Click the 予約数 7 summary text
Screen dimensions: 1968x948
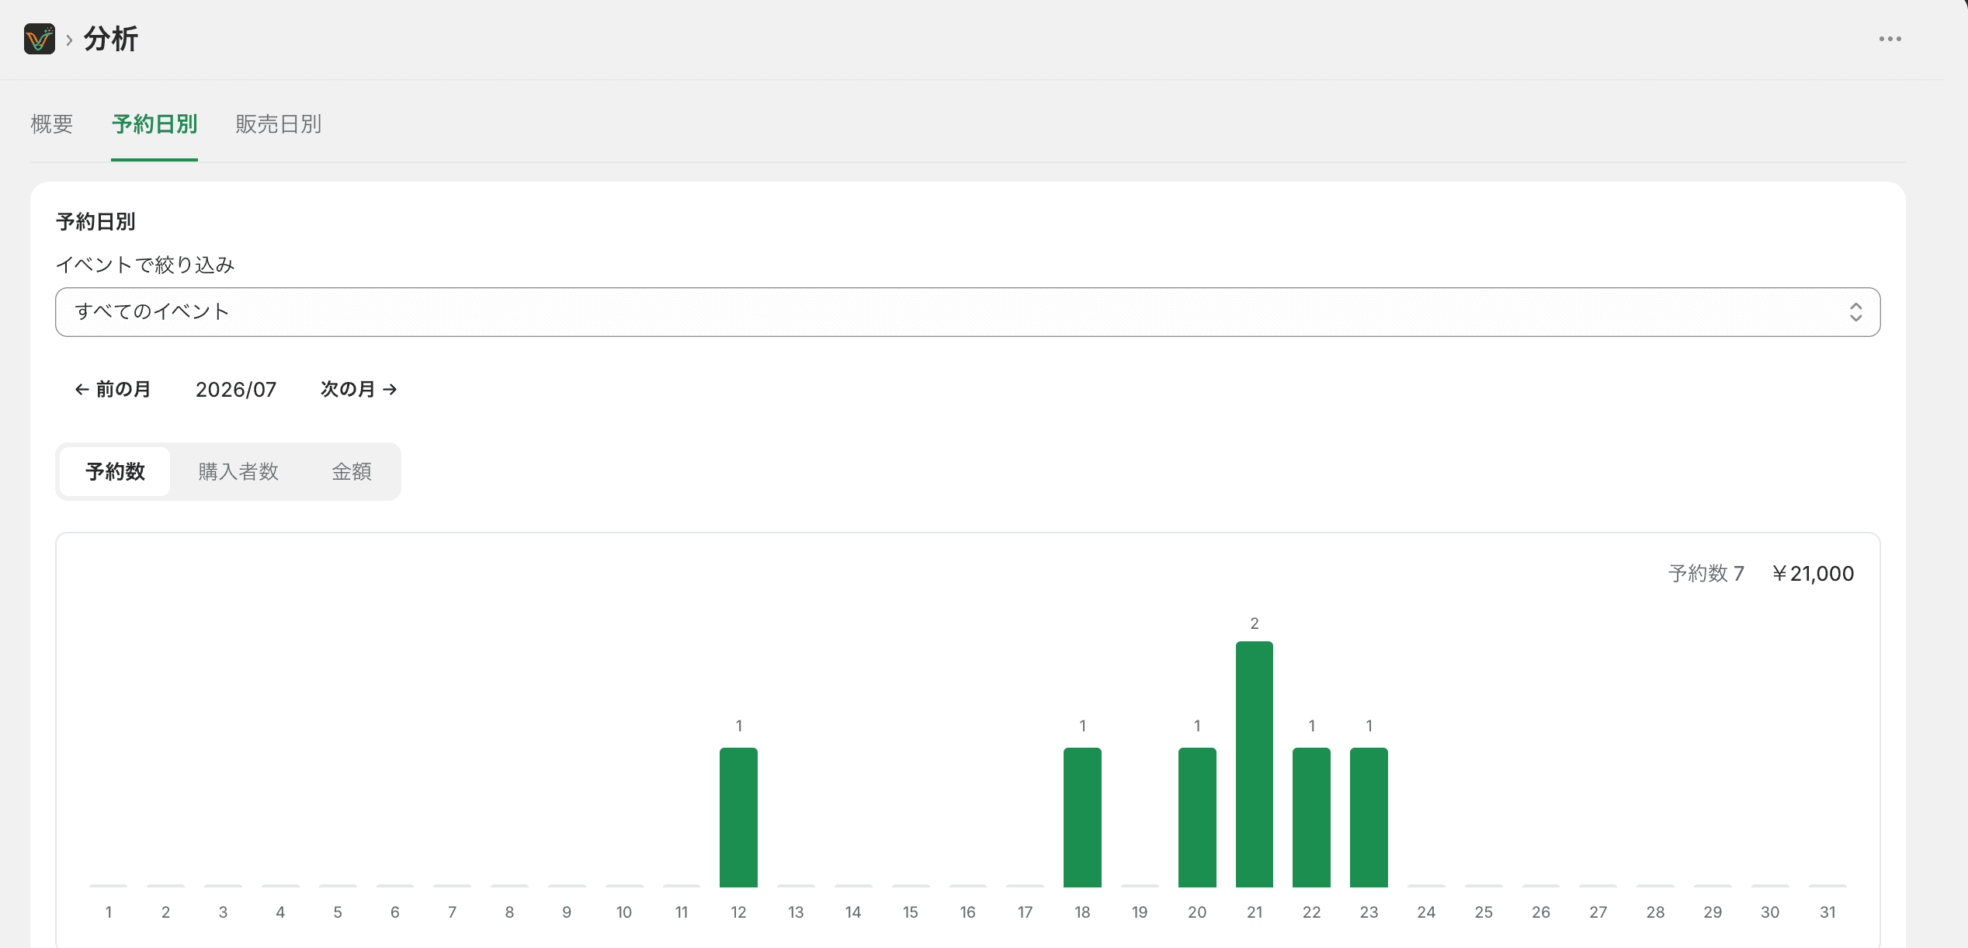click(x=1706, y=574)
